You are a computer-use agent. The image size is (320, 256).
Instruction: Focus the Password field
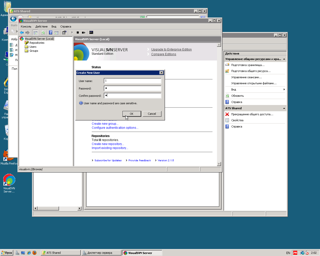pos(132,88)
